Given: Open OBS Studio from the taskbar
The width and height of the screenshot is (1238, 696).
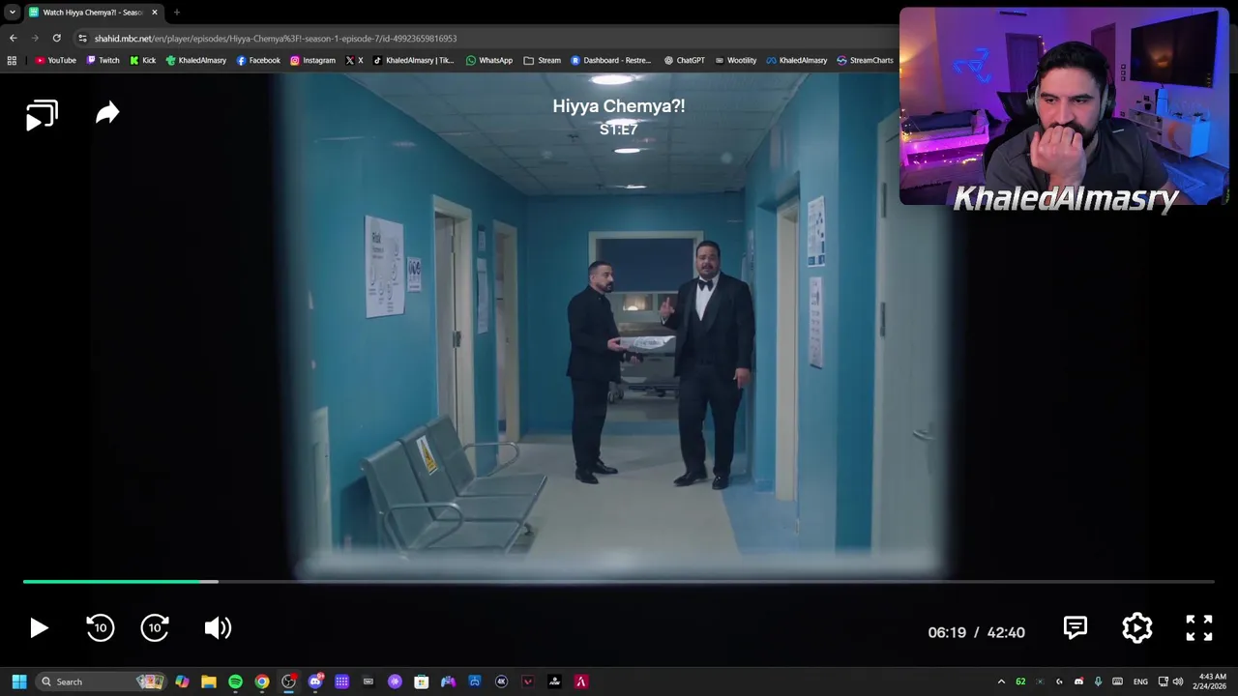Looking at the screenshot, I should [288, 681].
